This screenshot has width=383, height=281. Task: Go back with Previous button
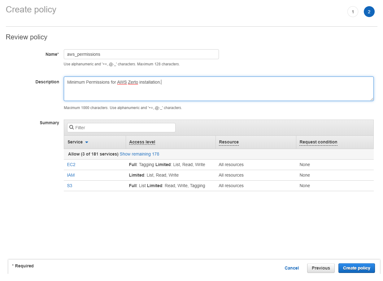321,268
